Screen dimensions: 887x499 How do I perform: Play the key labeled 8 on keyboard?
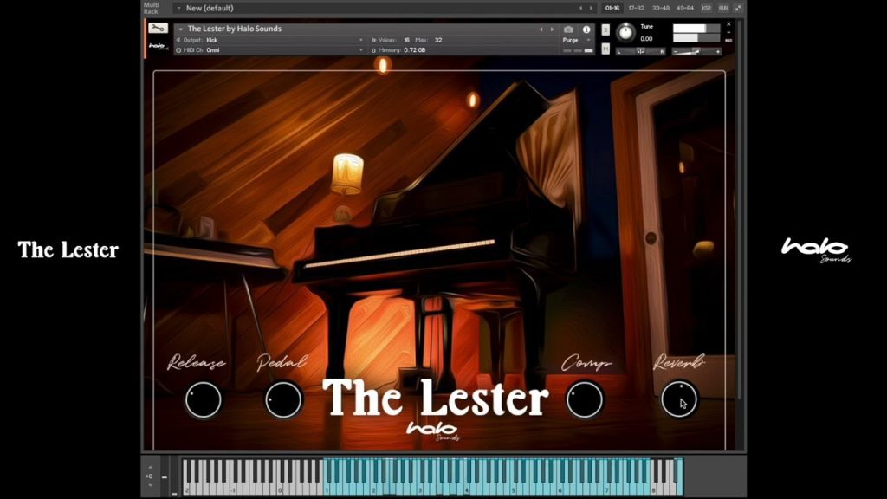pos(654,487)
